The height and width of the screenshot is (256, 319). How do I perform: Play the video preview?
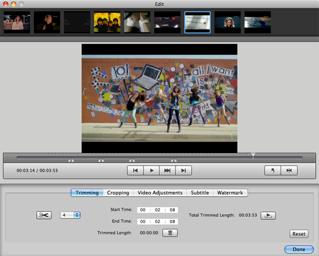(152, 170)
